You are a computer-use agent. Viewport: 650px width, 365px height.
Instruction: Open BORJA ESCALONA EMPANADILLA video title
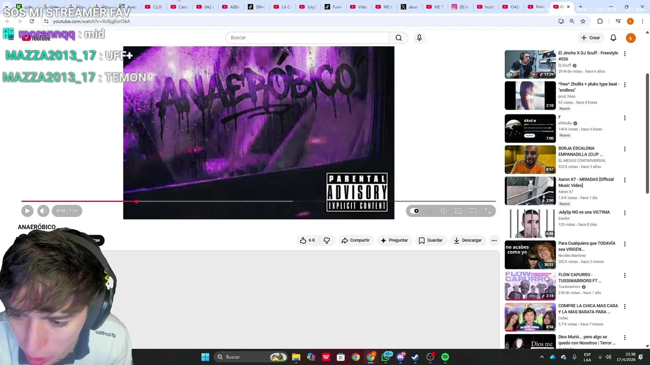[x=580, y=151]
